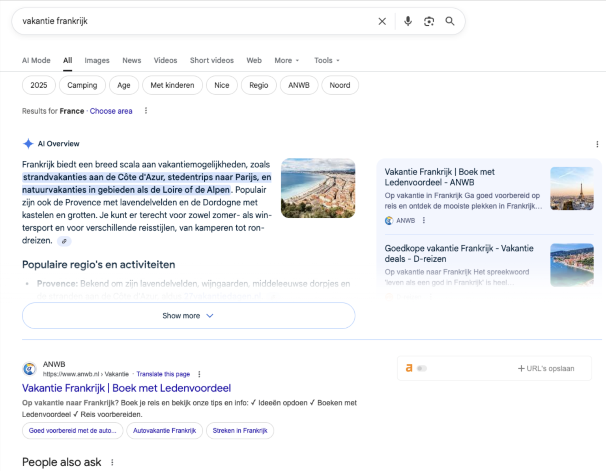Viewport: 606px width, 471px height.
Task: Open three-dot menu beside 'Translate this page'
Action: click(x=199, y=374)
